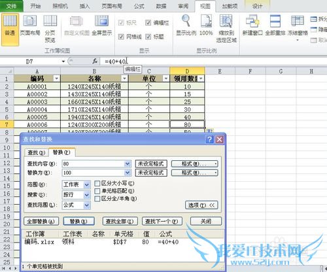
Task: Open 自定义视图 custom views
Action: (77, 25)
